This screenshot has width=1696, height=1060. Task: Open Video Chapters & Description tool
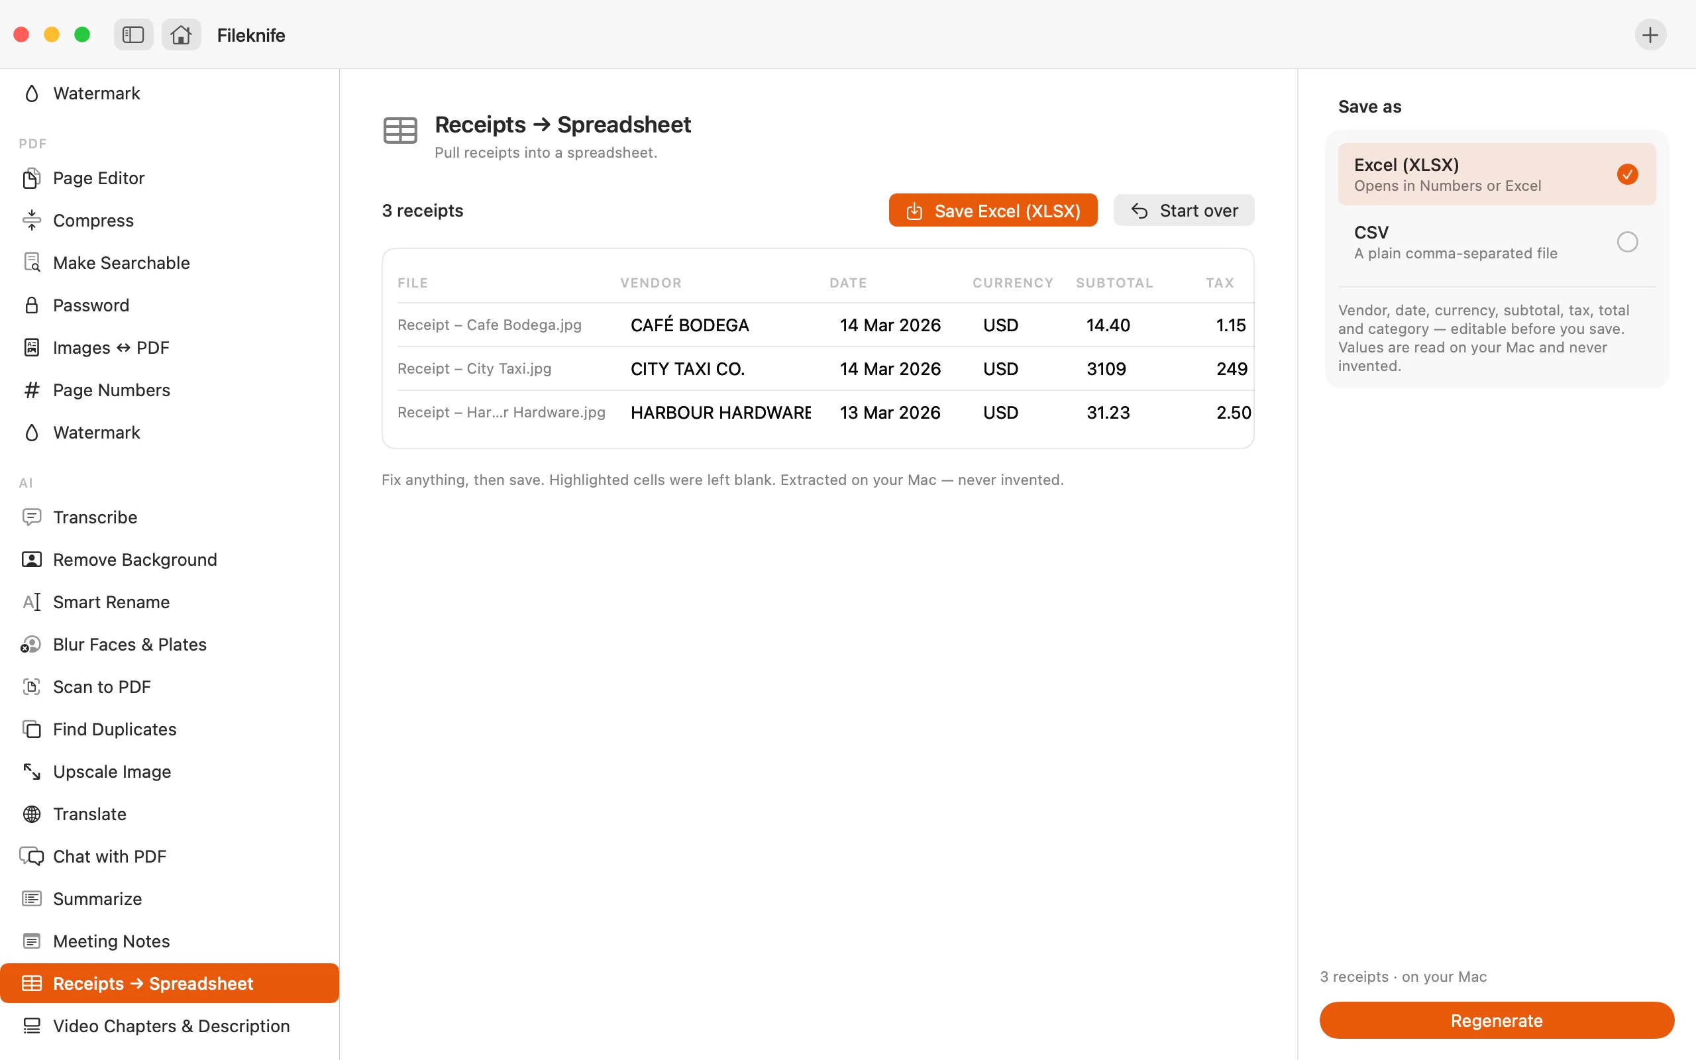[170, 1026]
